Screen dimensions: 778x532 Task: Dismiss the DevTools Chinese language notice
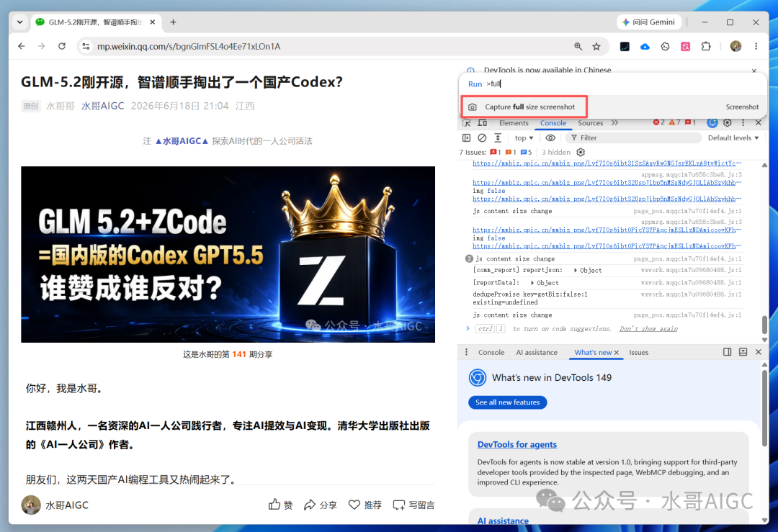754,71
